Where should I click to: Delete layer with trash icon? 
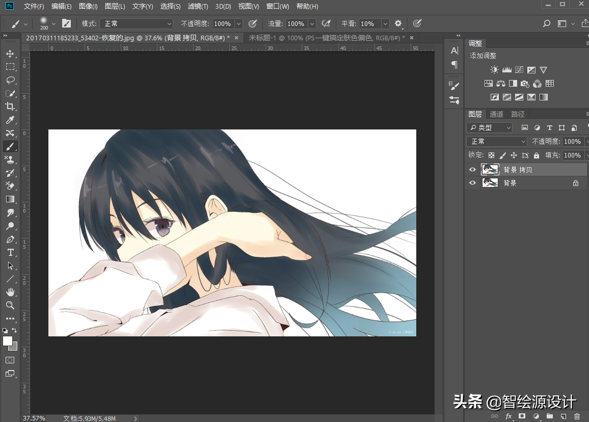577,416
